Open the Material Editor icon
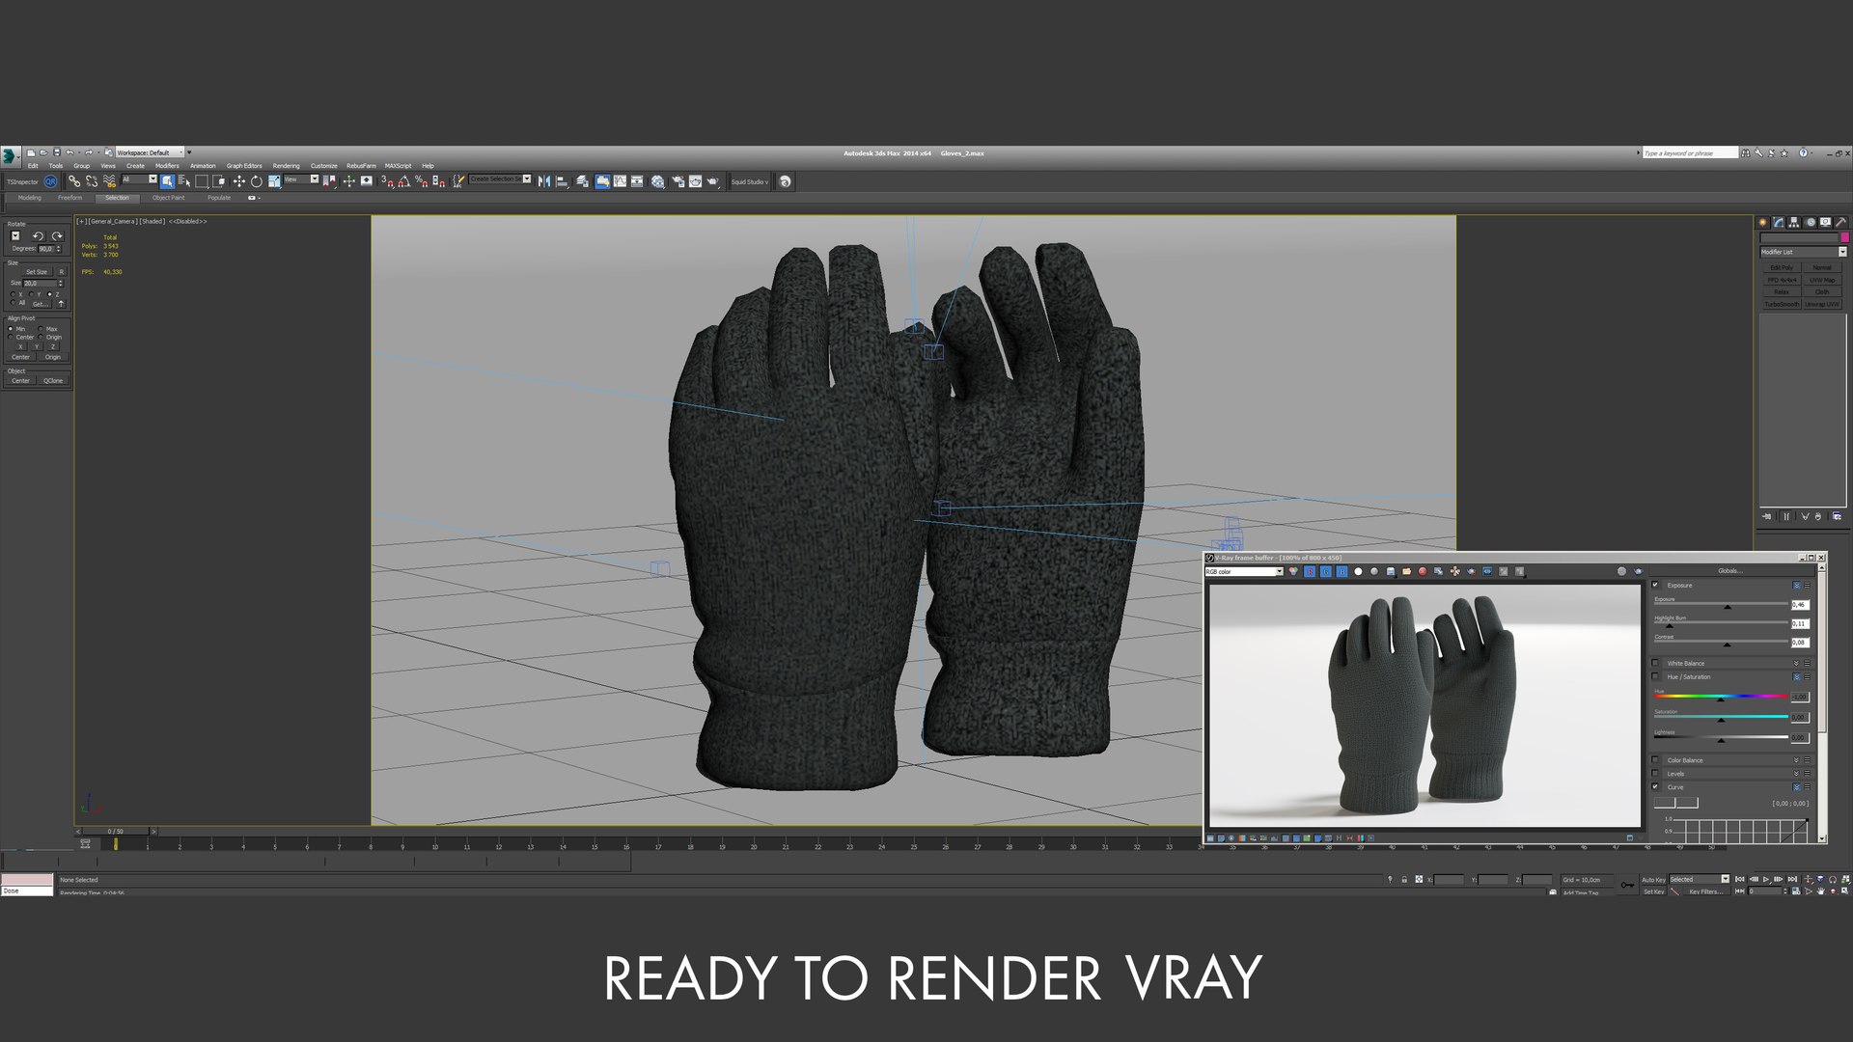 point(657,181)
